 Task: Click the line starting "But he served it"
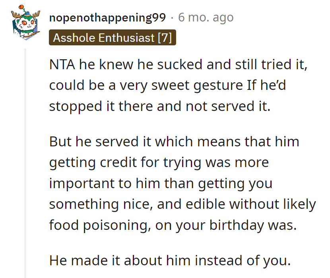tap(174, 142)
